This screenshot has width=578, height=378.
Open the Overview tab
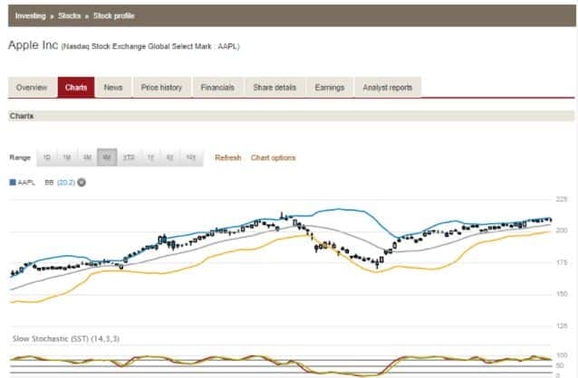32,88
